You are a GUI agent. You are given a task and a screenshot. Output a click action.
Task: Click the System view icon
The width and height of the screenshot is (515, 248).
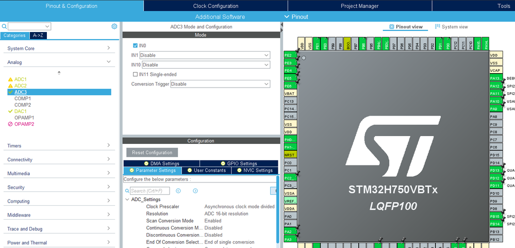tap(438, 27)
